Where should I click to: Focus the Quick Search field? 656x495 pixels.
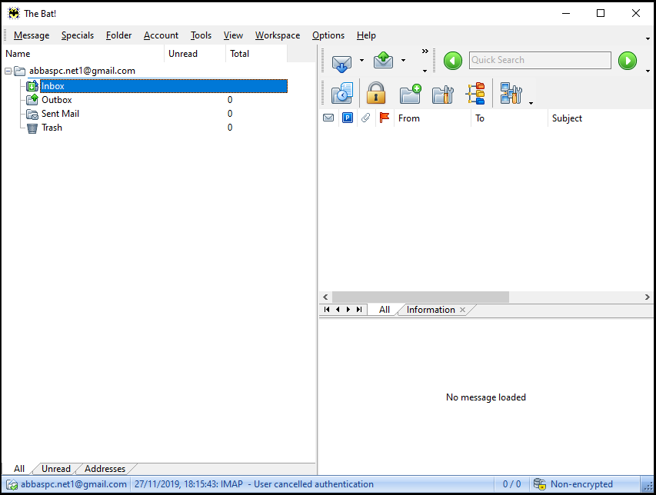point(540,60)
